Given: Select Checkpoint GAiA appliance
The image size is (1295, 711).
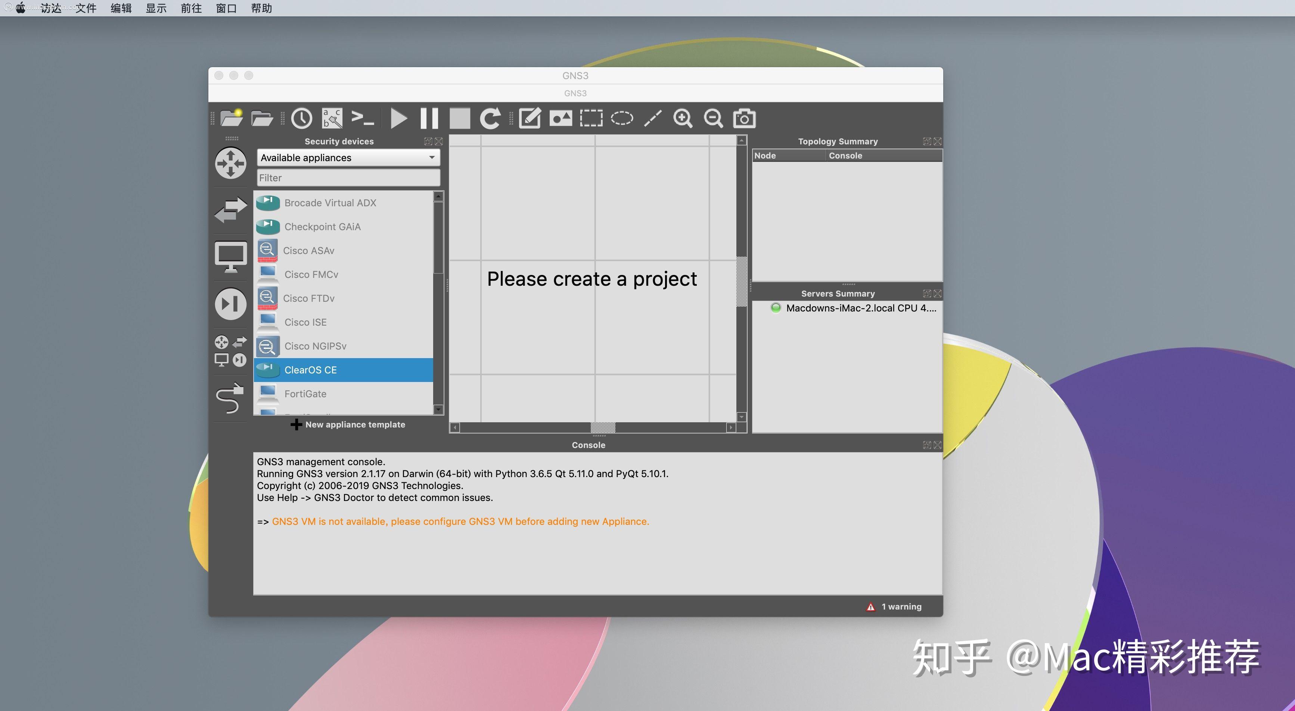Looking at the screenshot, I should click(x=344, y=226).
